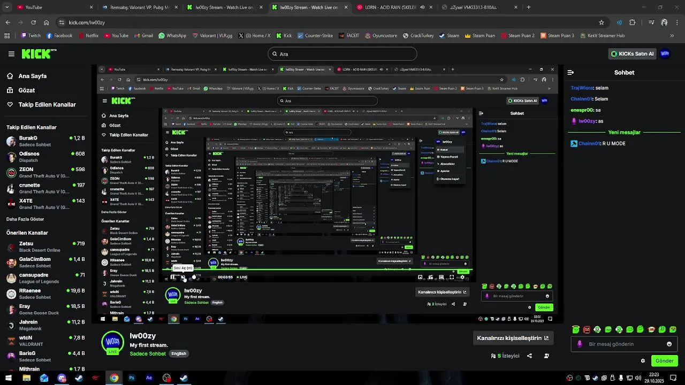Click the lw00zy live avatar
The image size is (685, 385).
[x=113, y=343]
